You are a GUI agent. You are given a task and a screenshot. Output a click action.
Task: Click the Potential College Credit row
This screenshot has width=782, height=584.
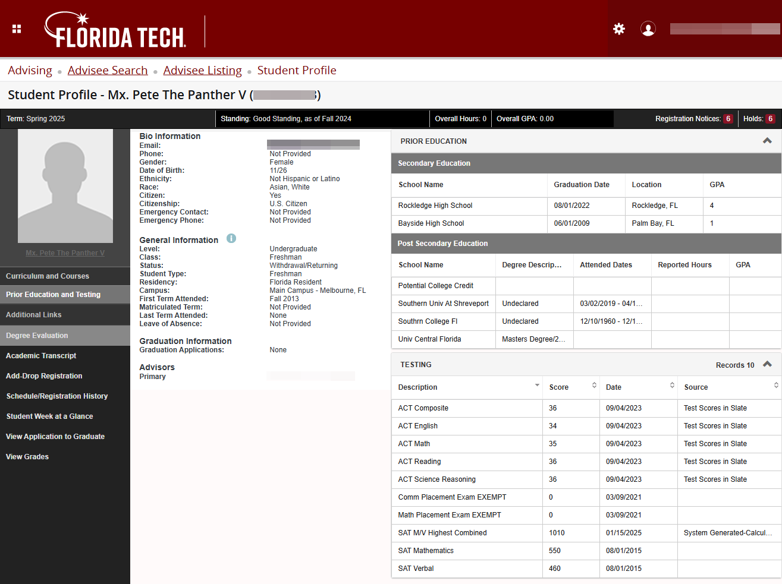tap(586, 286)
